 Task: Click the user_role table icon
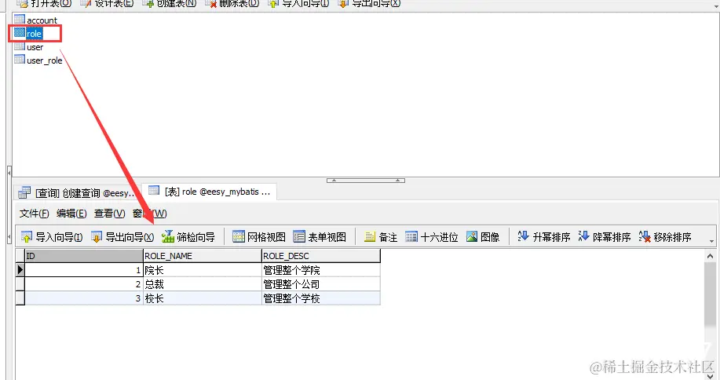20,59
